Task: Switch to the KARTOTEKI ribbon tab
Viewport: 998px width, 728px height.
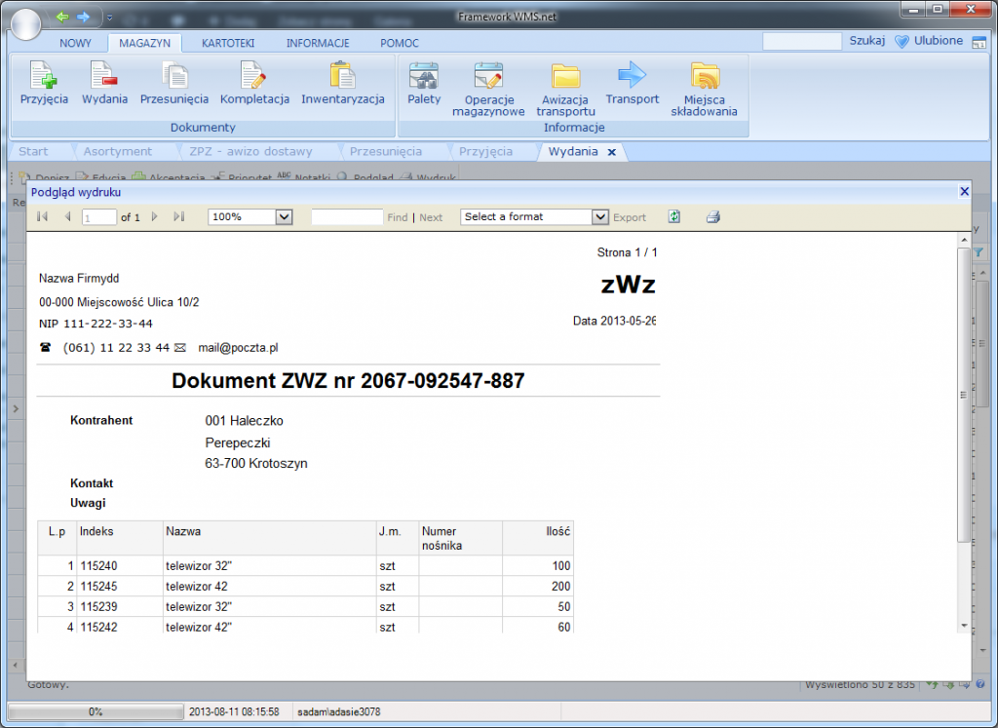Action: click(228, 43)
